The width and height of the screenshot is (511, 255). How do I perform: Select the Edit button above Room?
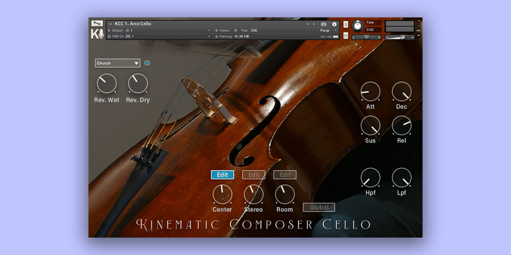point(285,175)
